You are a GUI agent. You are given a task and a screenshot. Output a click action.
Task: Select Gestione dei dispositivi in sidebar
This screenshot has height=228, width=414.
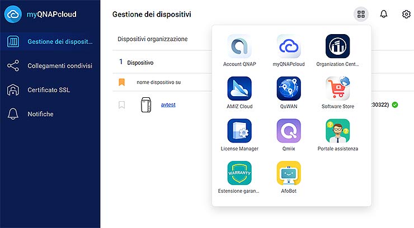(50, 41)
